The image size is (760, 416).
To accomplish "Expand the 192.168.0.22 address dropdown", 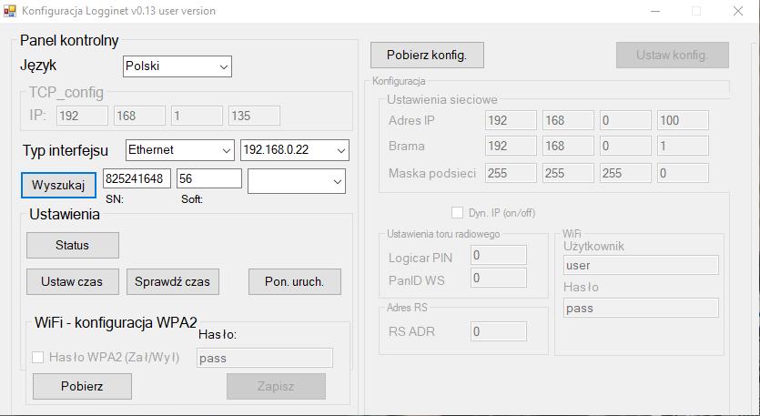I will coord(295,150).
